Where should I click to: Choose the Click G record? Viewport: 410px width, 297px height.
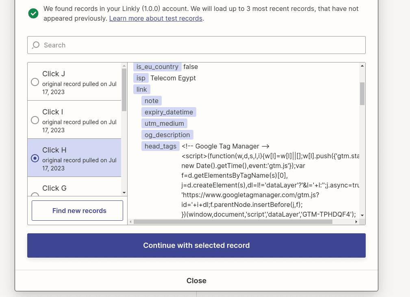54,188
